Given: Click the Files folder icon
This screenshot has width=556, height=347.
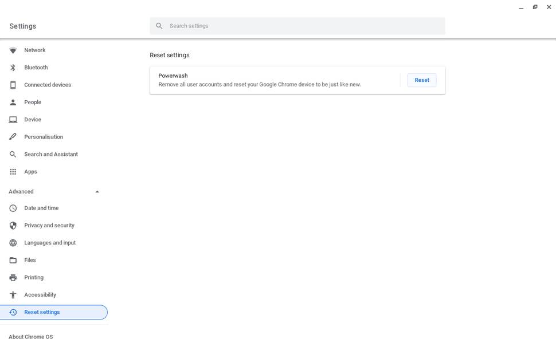Looking at the screenshot, I should coord(13,260).
